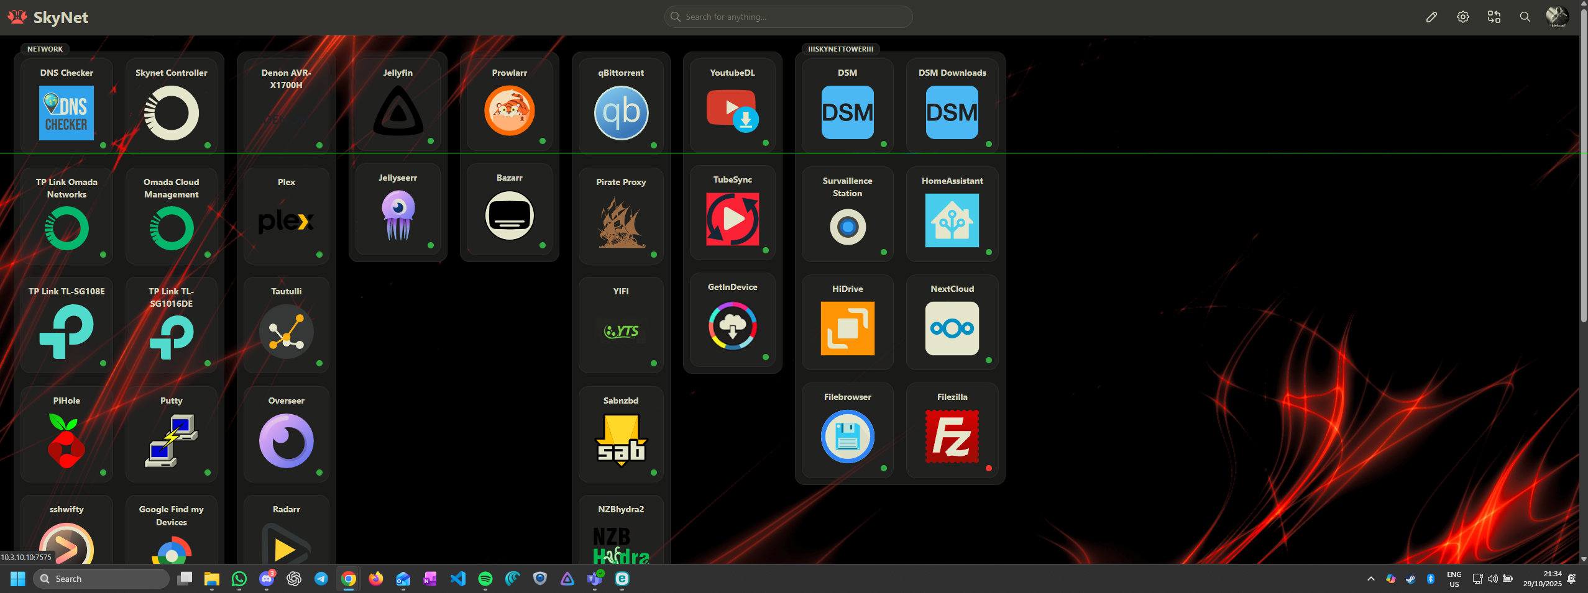Launch the Putty terminal tile
1588x593 pixels.
172,434
